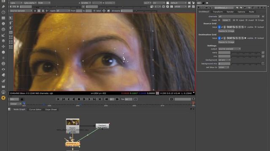
Task: Click the background mix slider track
Action: coord(246,64)
